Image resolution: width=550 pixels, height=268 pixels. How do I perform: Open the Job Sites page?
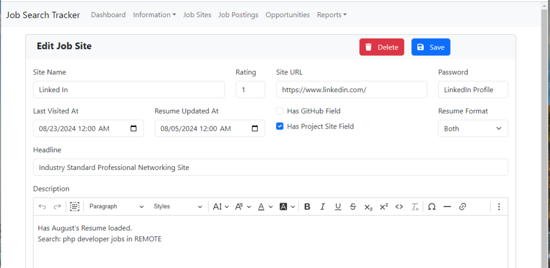(197, 14)
